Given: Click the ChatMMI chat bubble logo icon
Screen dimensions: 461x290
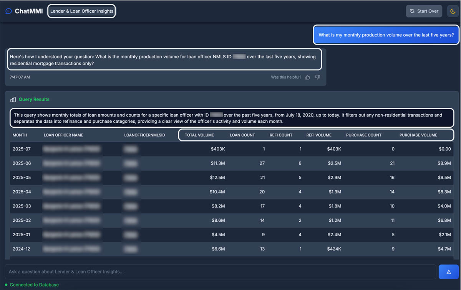Looking at the screenshot, I should coord(8,11).
